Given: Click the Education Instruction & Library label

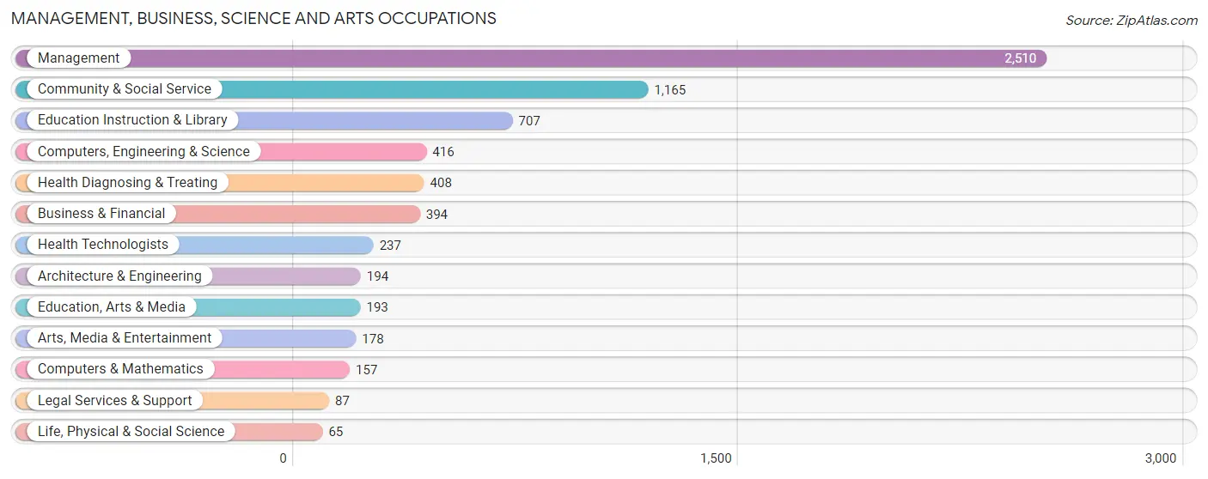Looking at the screenshot, I should point(132,120).
